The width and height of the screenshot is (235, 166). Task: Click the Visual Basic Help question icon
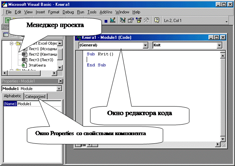(x=157, y=20)
